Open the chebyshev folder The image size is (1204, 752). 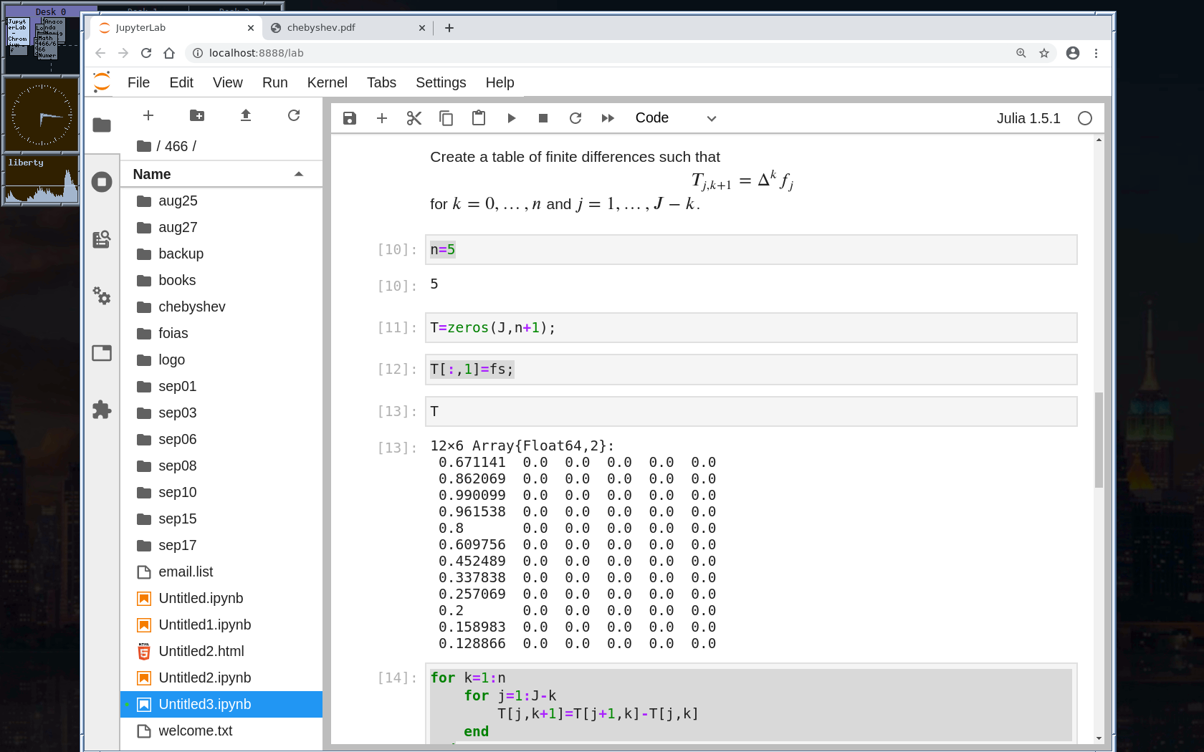191,307
